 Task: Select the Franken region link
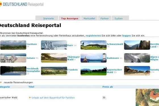tap(72, 70)
